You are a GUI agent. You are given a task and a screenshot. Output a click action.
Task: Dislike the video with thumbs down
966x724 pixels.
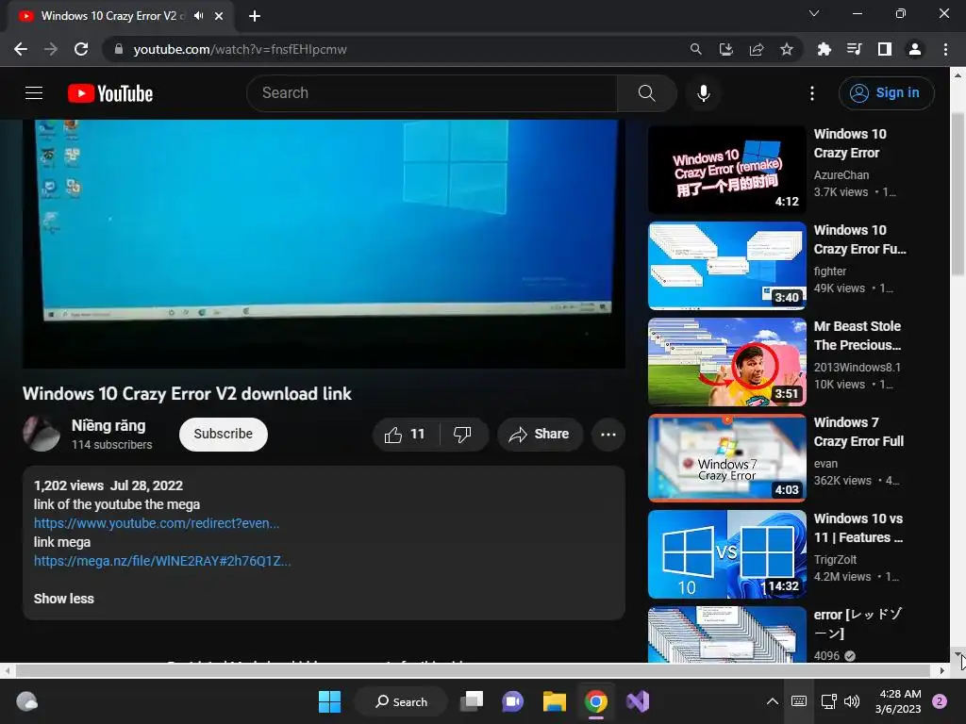pyautogui.click(x=462, y=434)
